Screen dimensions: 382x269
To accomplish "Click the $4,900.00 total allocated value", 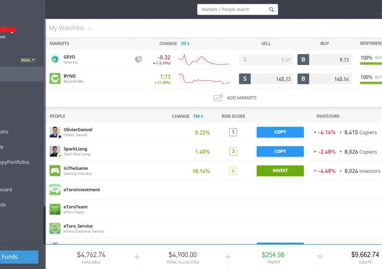I will (182, 255).
